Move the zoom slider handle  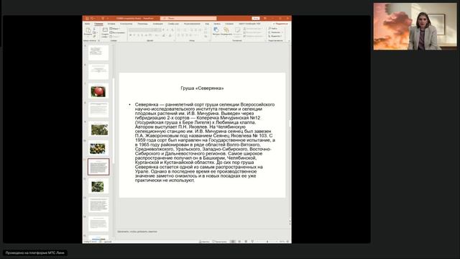coord(267,242)
